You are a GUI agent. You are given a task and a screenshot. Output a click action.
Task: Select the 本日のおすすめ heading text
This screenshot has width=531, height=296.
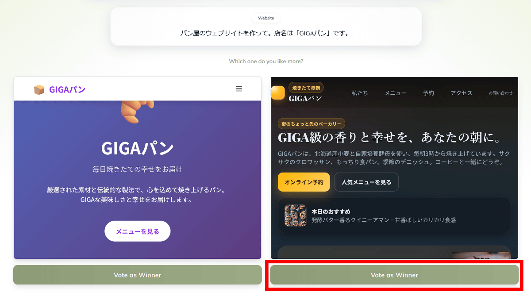pyautogui.click(x=331, y=211)
